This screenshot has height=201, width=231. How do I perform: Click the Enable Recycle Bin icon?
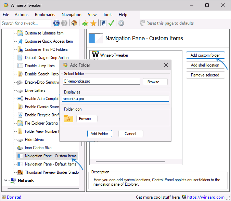click(x=20, y=115)
